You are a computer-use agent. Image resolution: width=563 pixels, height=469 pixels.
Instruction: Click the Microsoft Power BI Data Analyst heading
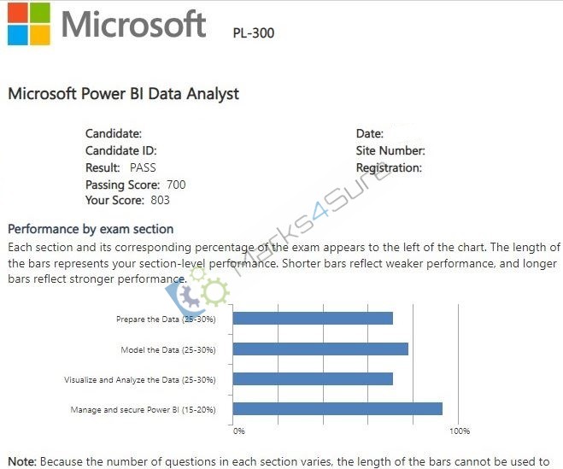click(x=124, y=94)
